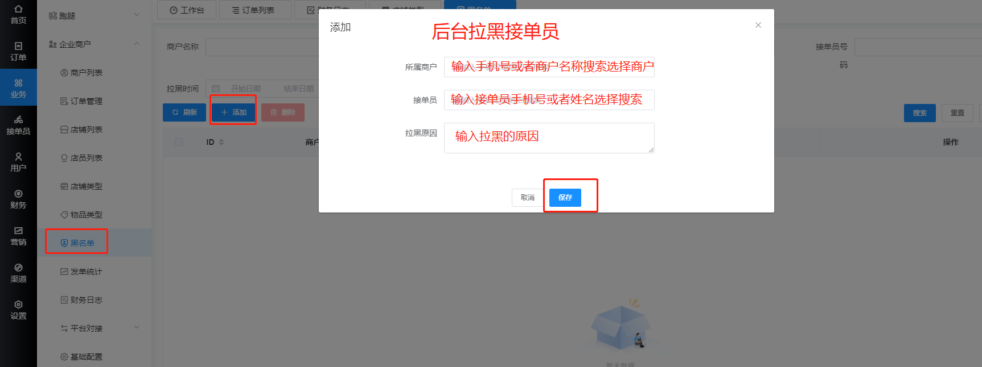Open the 财务 finance sidebar icon

click(x=18, y=199)
